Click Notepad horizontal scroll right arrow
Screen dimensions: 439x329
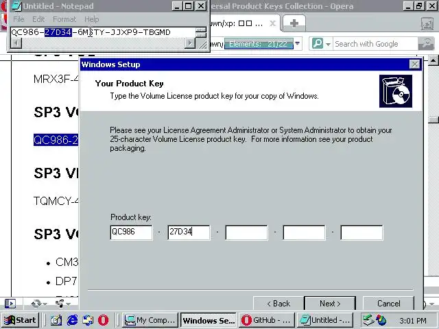click(x=190, y=43)
